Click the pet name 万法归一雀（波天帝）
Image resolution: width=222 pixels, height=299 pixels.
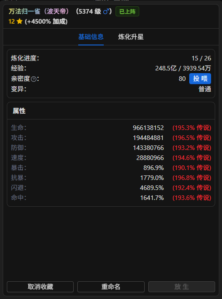click(x=40, y=11)
